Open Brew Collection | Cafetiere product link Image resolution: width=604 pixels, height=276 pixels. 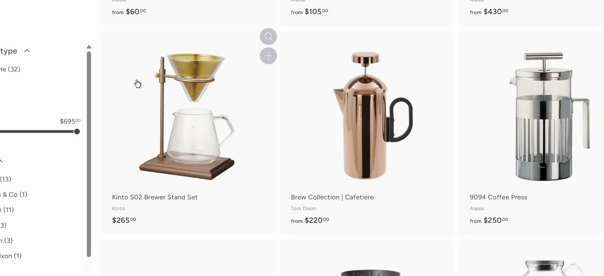click(x=332, y=197)
